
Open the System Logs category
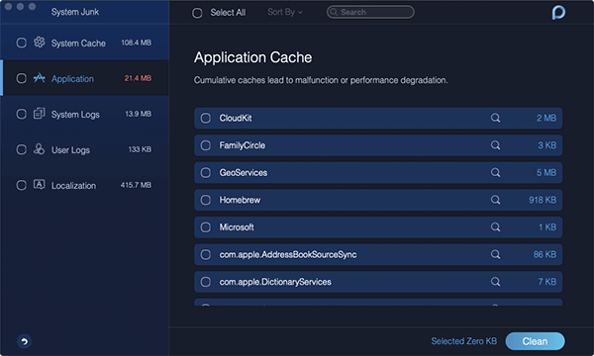85,114
